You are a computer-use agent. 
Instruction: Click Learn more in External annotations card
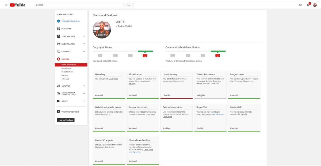pyautogui.click(x=167, y=117)
